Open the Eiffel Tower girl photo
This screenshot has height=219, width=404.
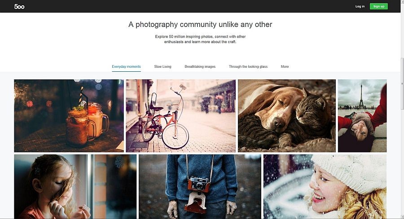362,116
